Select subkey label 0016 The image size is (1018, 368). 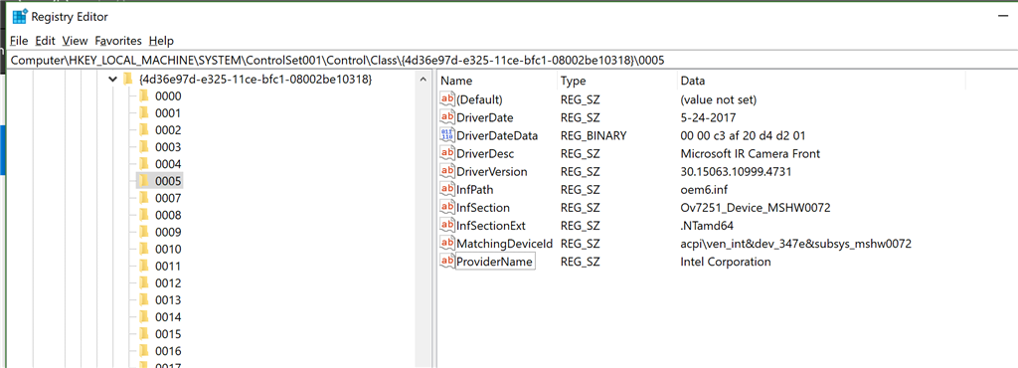tap(167, 351)
